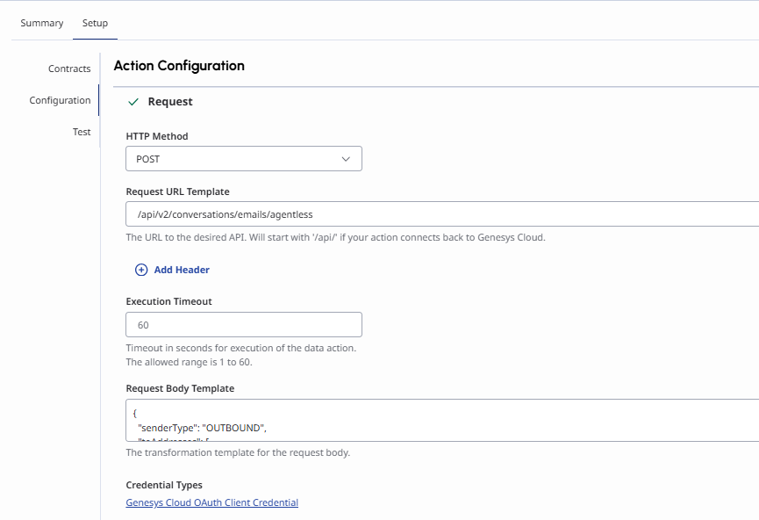Click the HTTP Method dropdown chevron arrow
The image size is (759, 520).
[x=346, y=159]
